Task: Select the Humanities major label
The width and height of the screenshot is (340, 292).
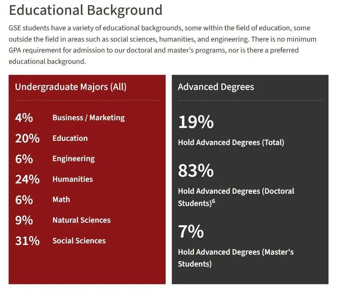Action: tap(73, 179)
